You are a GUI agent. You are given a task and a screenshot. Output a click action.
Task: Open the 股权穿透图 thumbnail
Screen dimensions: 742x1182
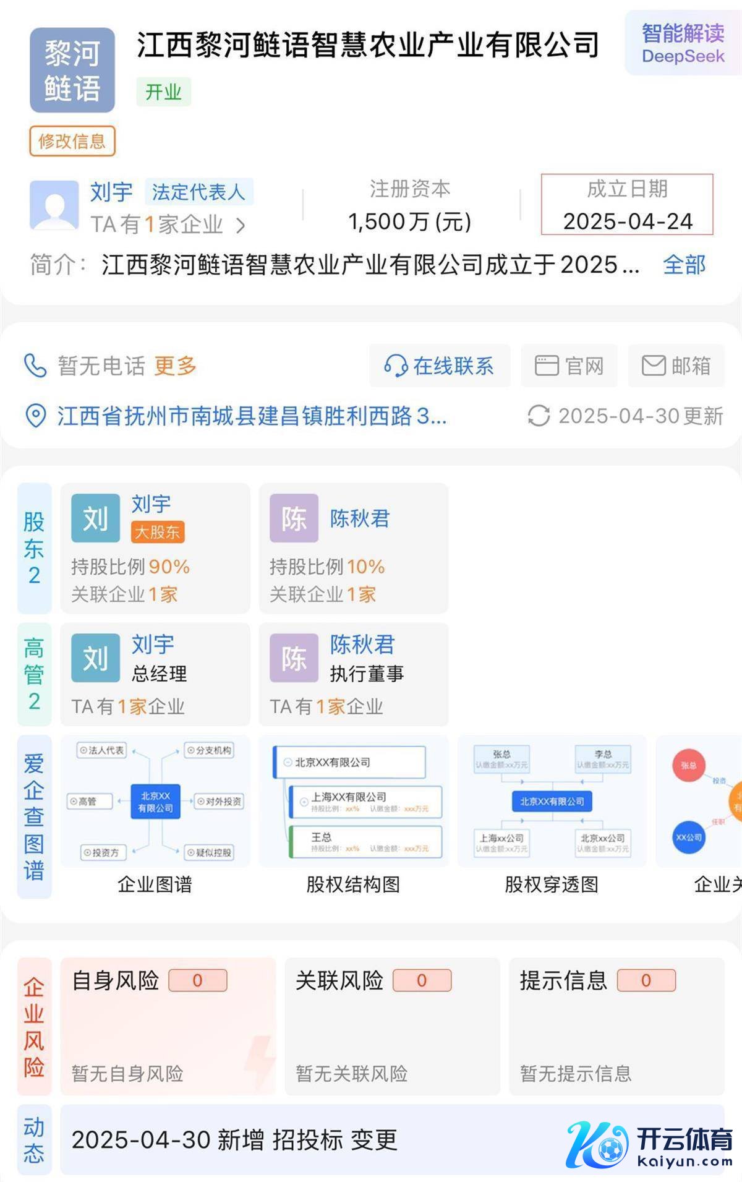[552, 802]
